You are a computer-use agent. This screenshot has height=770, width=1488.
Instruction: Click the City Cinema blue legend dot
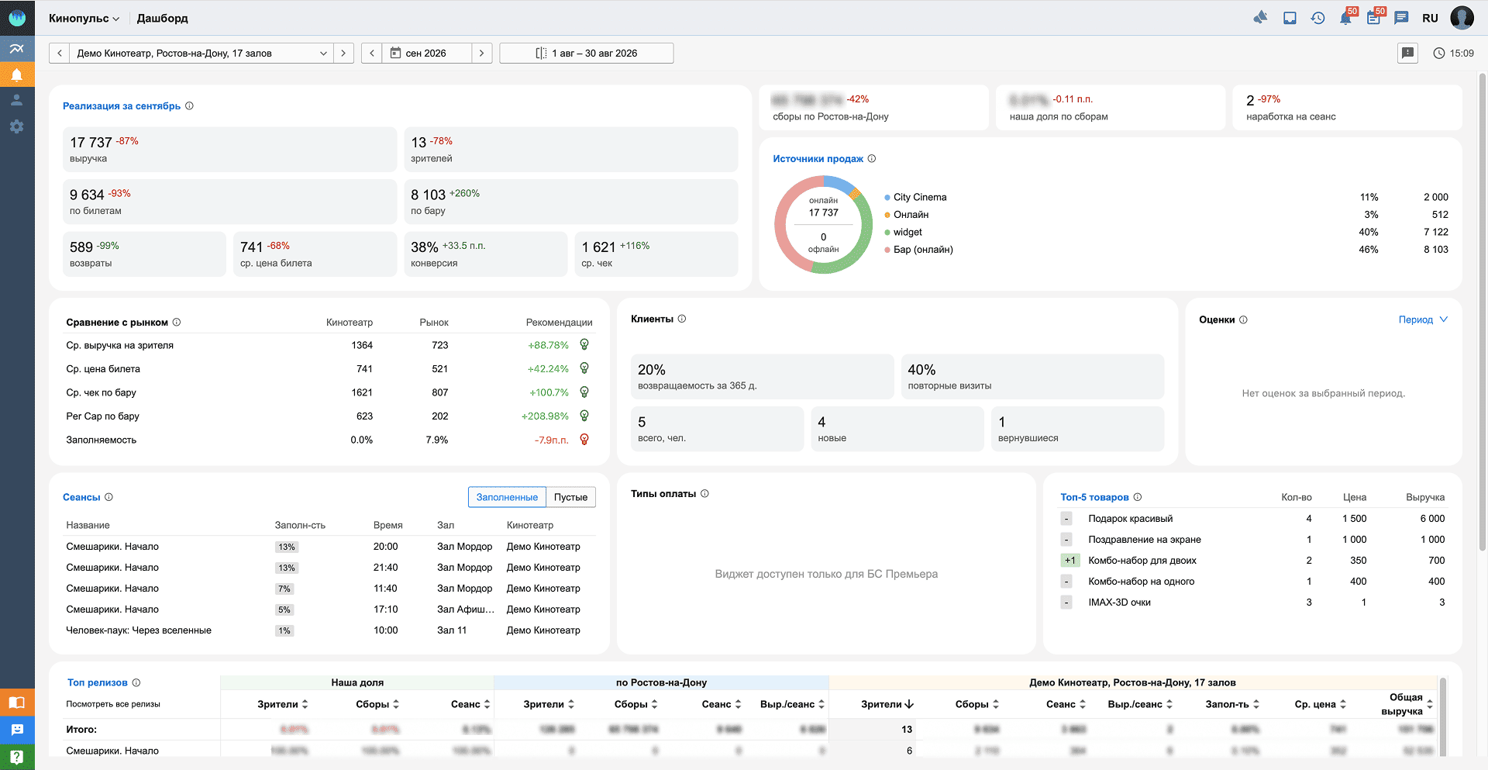[887, 198]
